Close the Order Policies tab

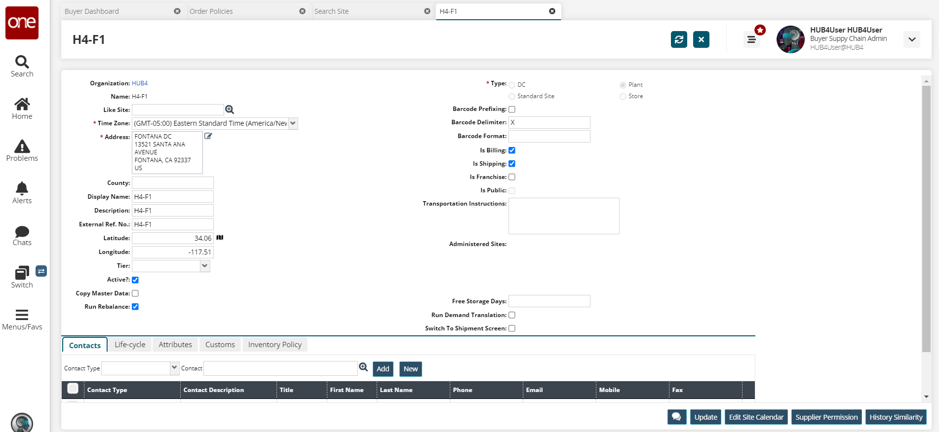(302, 11)
